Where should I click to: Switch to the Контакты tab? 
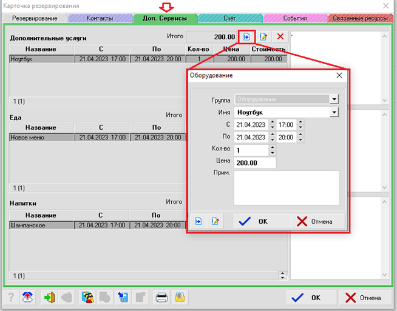100,18
